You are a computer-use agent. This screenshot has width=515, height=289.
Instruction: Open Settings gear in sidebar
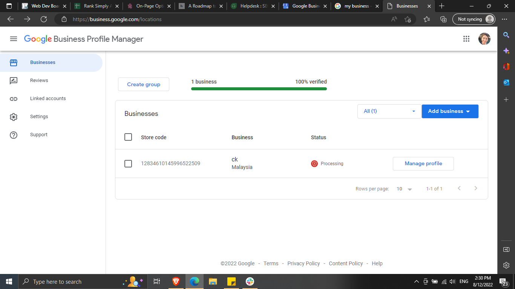tap(14, 117)
